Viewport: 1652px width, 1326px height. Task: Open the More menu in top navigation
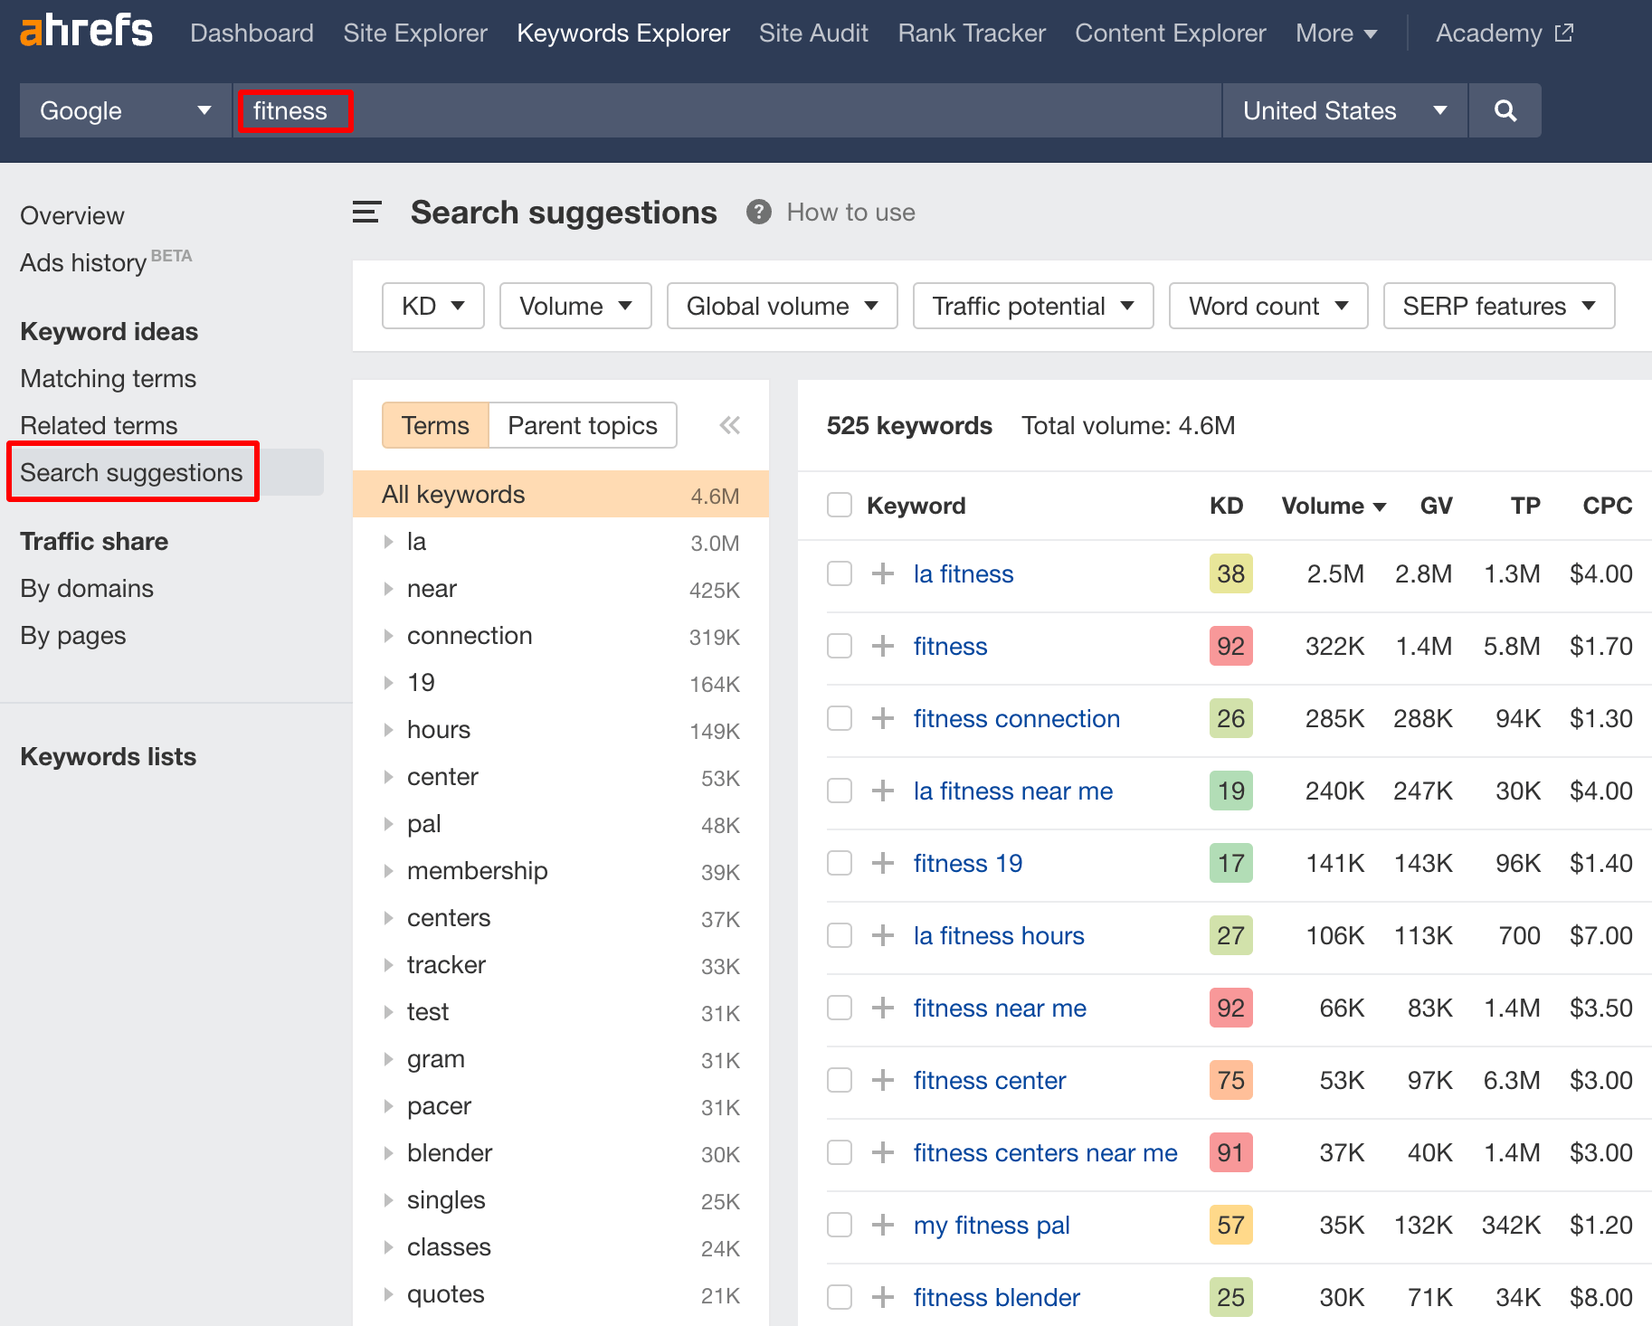click(x=1336, y=33)
